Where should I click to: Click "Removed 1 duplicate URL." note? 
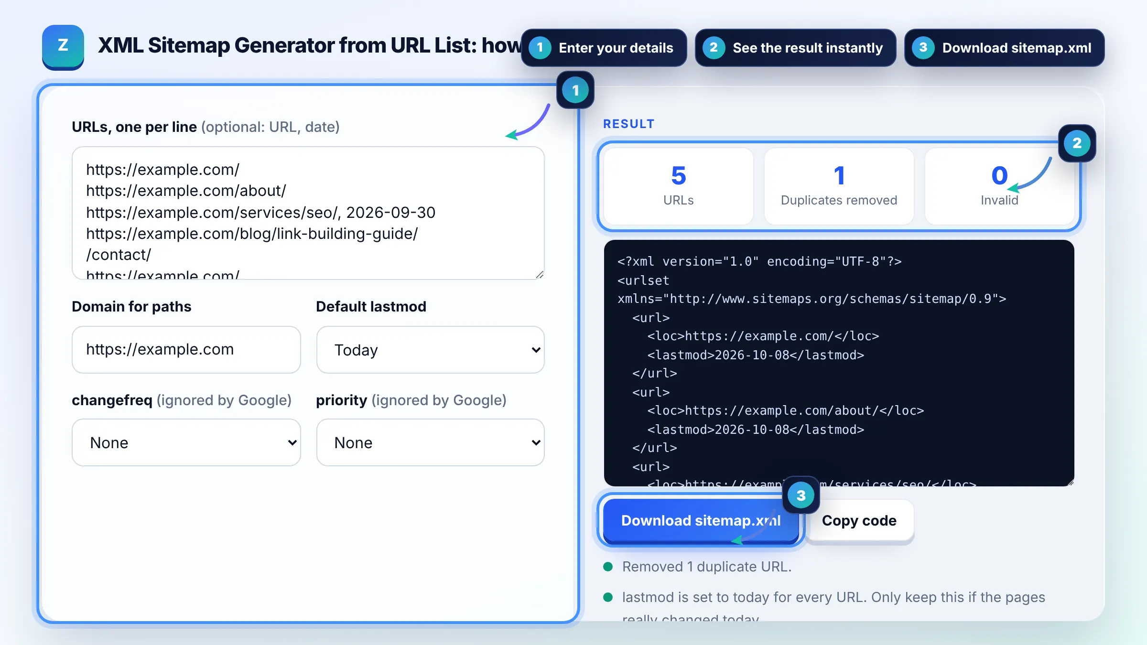pyautogui.click(x=707, y=567)
